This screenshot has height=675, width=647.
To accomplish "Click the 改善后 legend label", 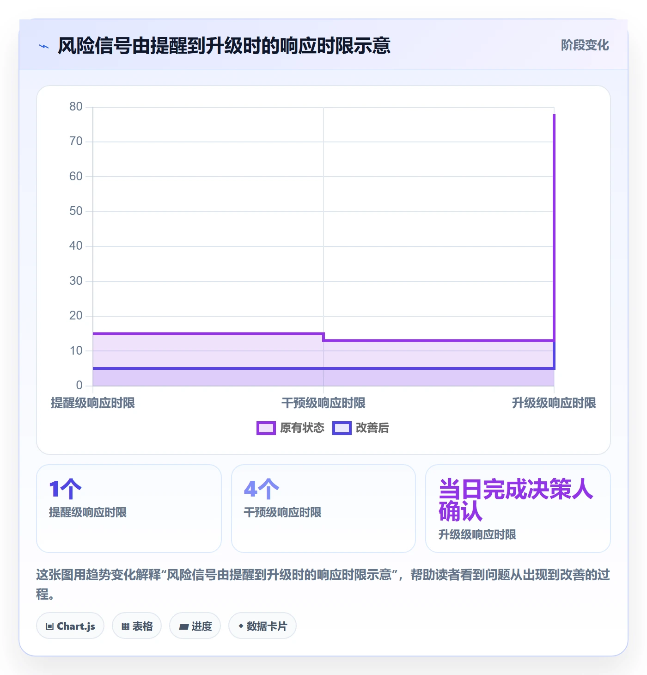I will click(x=372, y=428).
